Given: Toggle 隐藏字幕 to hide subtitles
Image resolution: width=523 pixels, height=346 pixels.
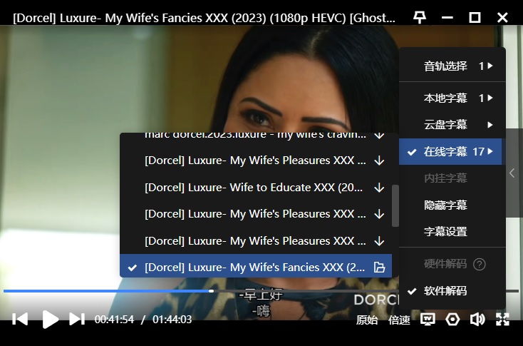Looking at the screenshot, I should (x=445, y=205).
